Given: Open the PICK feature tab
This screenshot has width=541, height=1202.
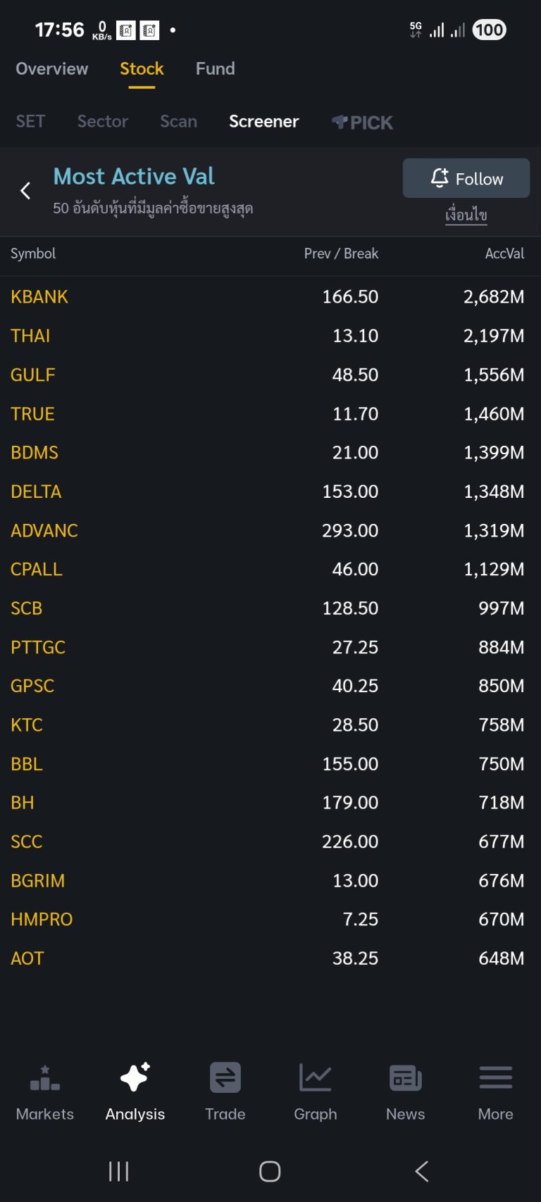Looking at the screenshot, I should pyautogui.click(x=362, y=123).
